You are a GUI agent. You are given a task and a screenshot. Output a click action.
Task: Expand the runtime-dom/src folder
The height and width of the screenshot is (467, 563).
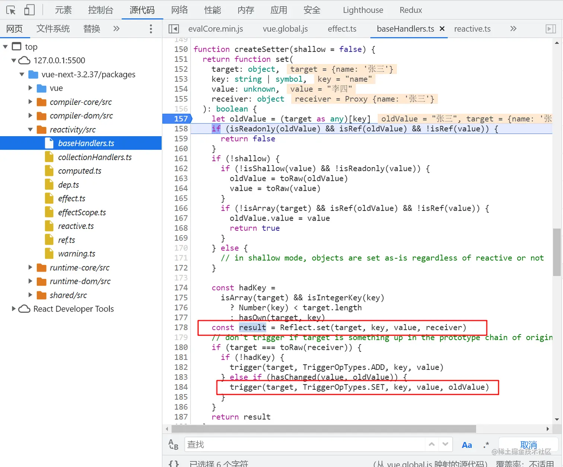coord(31,281)
